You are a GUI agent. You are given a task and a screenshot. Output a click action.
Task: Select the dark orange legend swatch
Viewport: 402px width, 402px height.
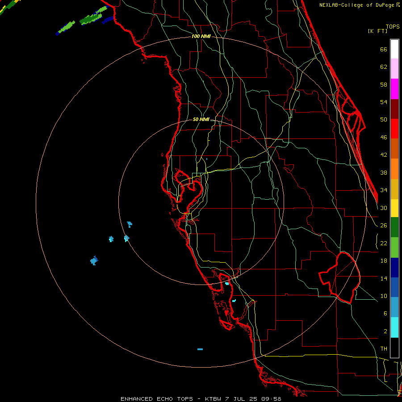(394, 149)
